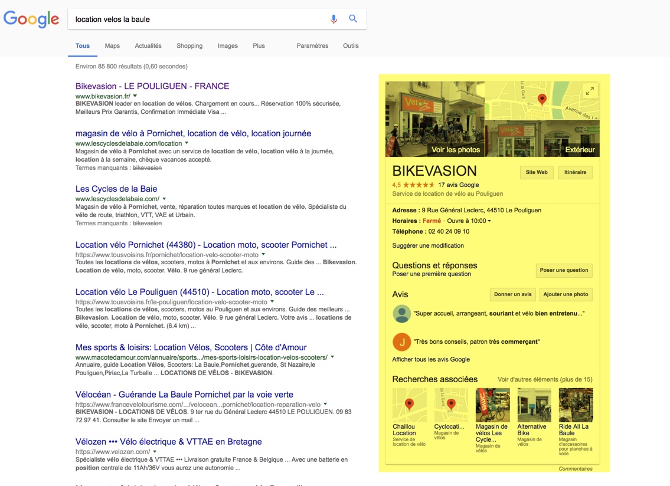Open dropdown arrow next to www.velozen.com URL
Viewport: 670px width, 486px height.
(155, 451)
